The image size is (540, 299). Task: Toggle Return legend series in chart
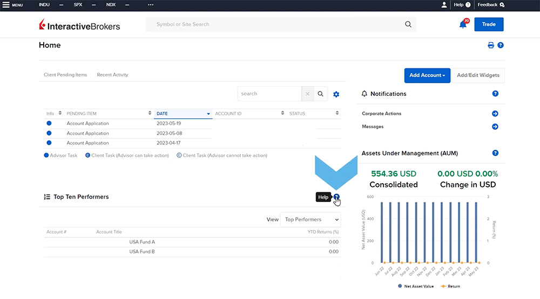(x=453, y=286)
